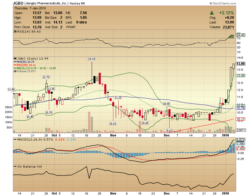The image size is (249, 196).
Task: Click the 10.85 price annotation
Action: click(166, 104)
